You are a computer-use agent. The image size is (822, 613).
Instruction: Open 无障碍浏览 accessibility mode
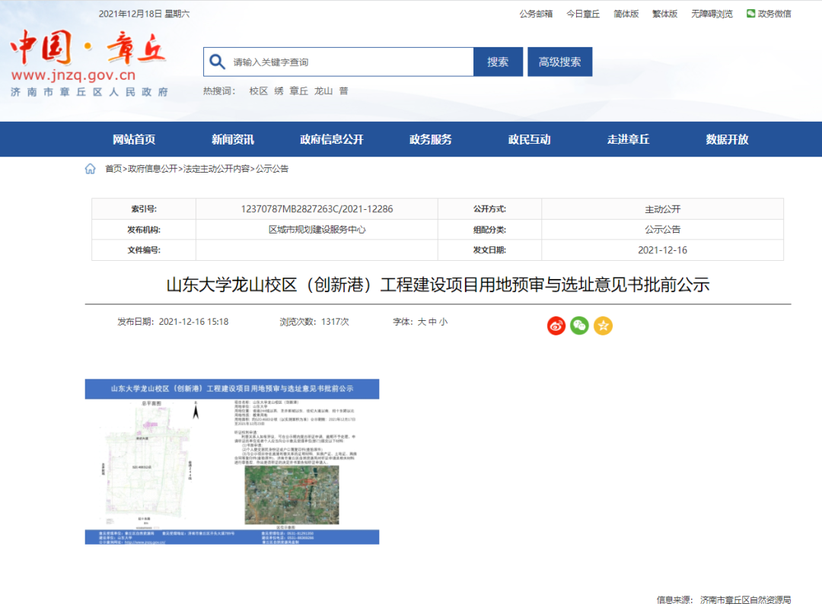click(x=712, y=14)
